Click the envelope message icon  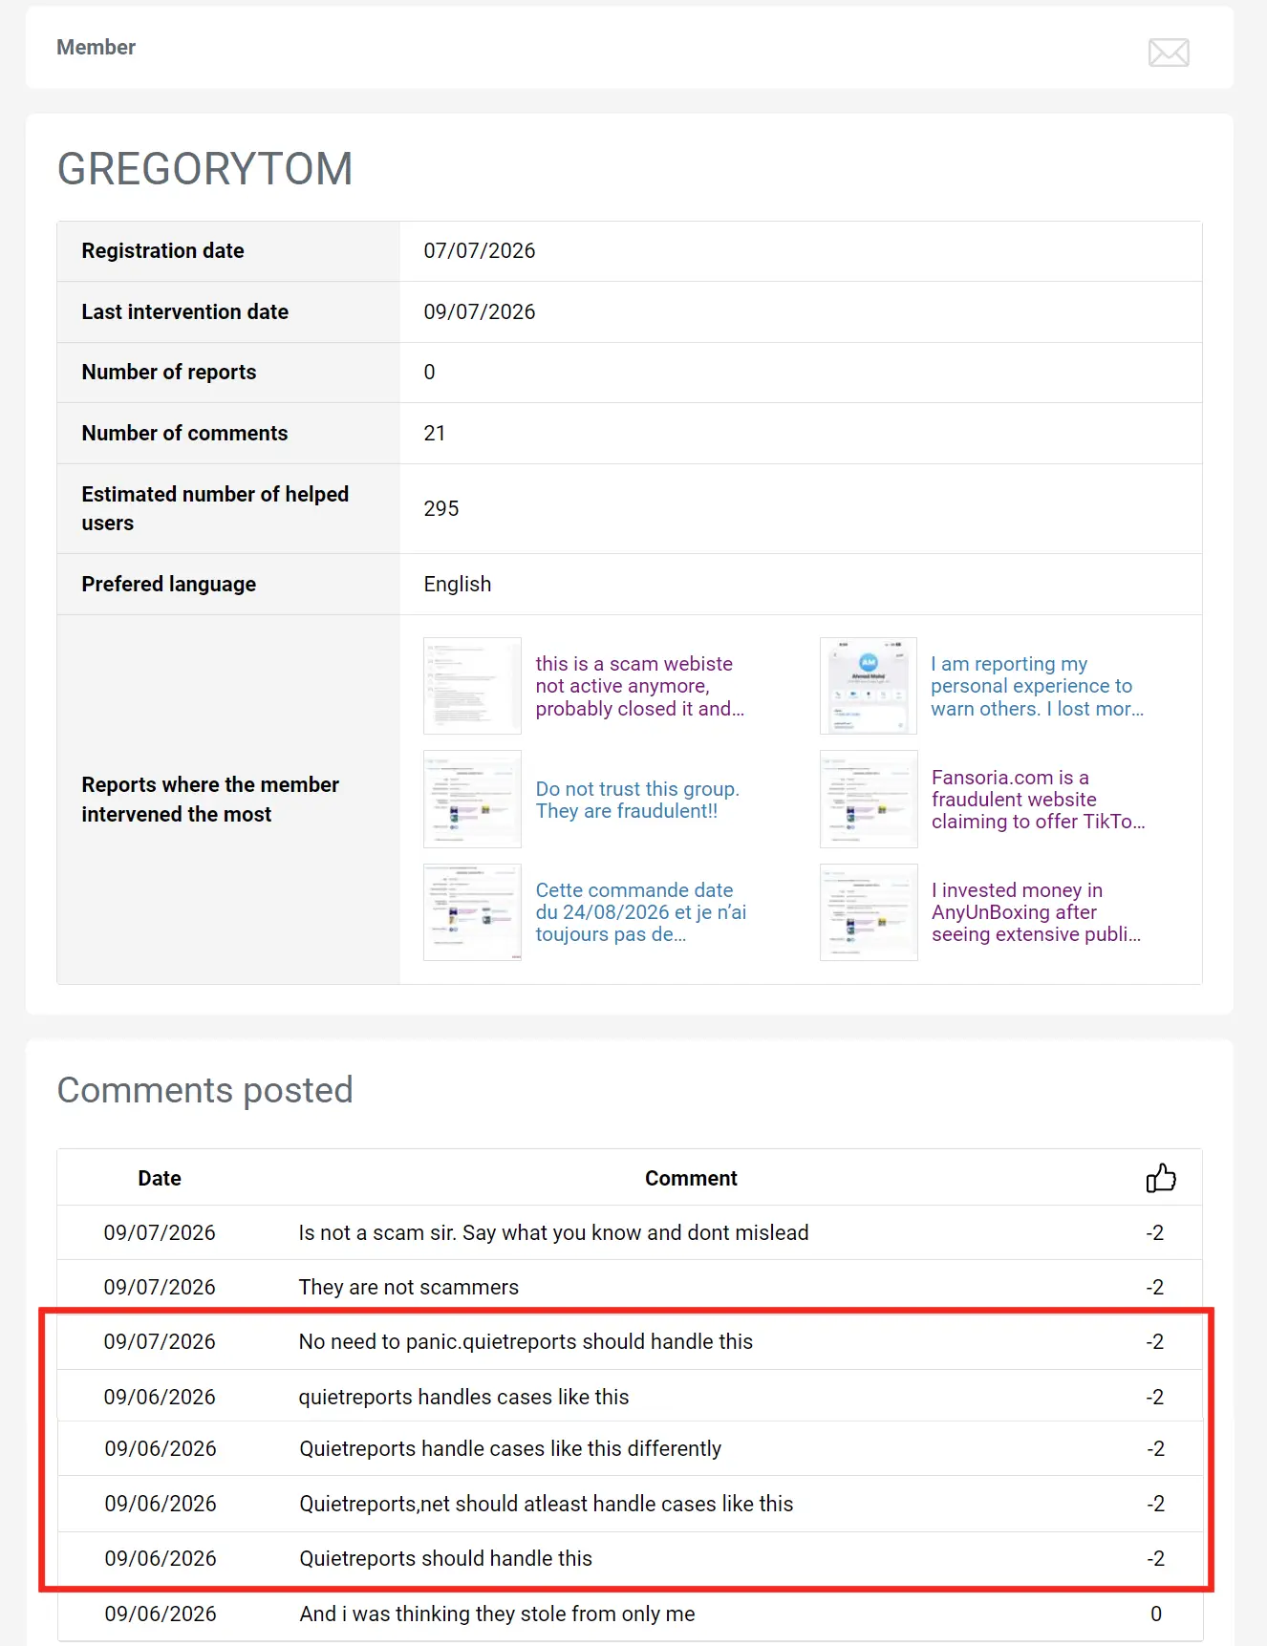click(1169, 53)
